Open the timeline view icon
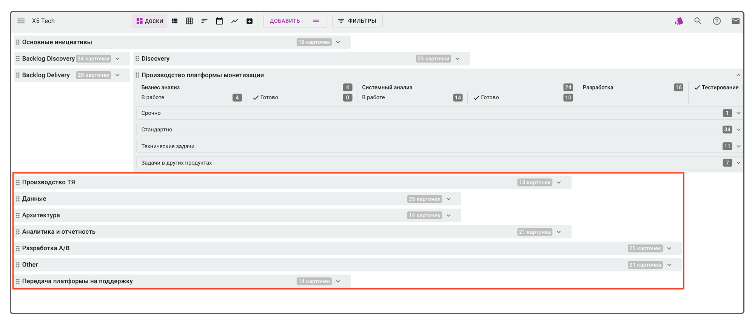The image size is (755, 325). [x=204, y=21]
